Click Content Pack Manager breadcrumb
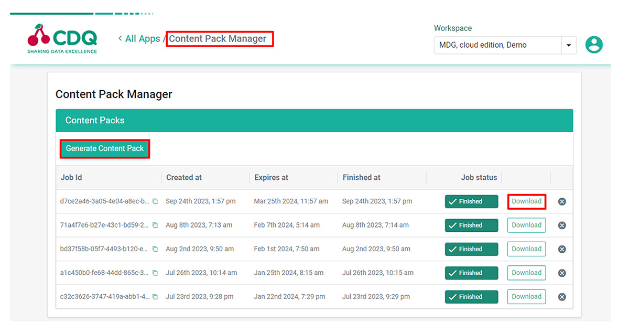629x334 pixels. [218, 39]
